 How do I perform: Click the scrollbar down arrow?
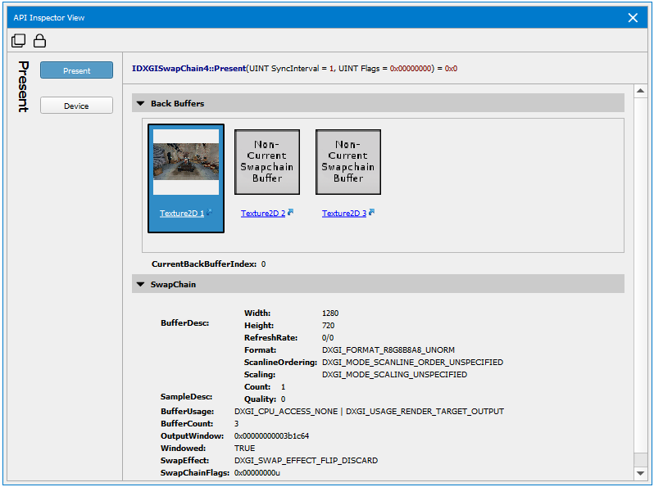640,473
